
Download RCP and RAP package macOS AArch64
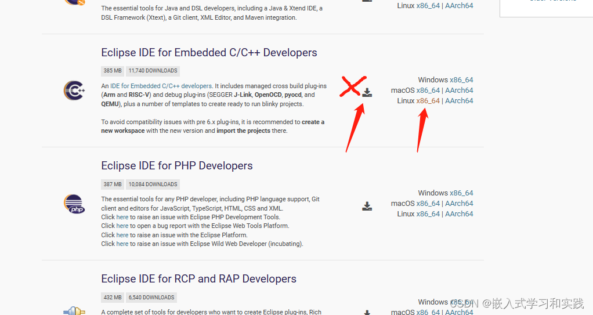(459, 312)
